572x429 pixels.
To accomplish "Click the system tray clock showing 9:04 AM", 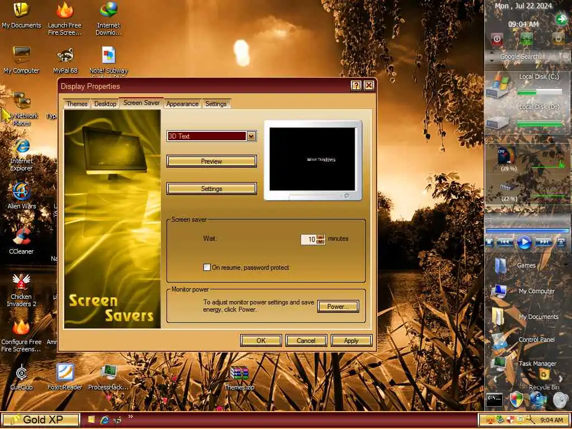I will pyautogui.click(x=551, y=420).
